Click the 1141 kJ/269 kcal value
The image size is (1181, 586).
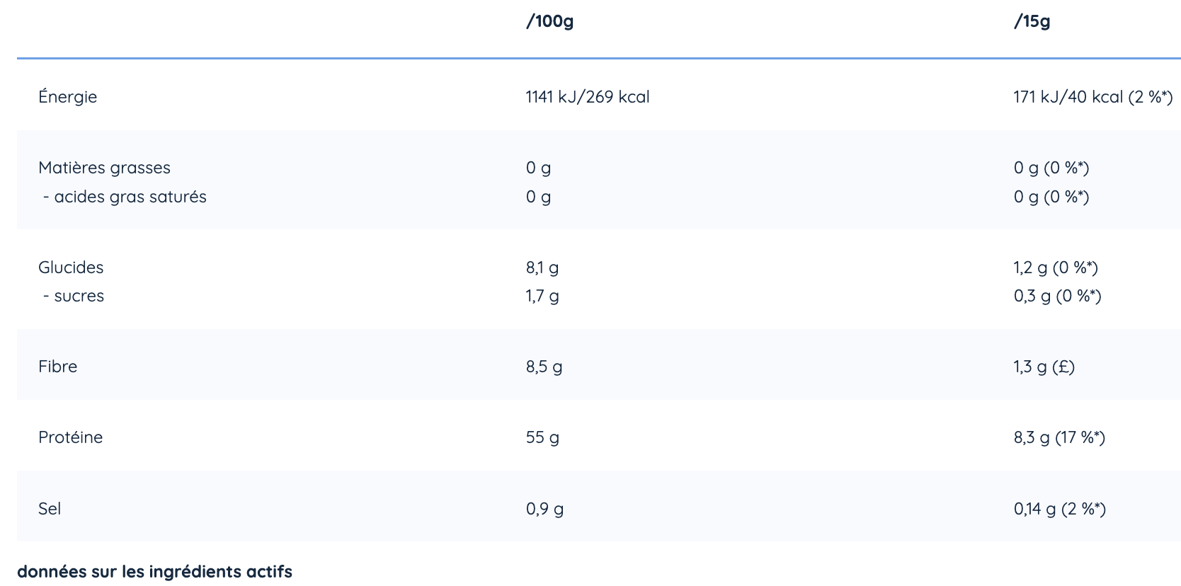(587, 97)
